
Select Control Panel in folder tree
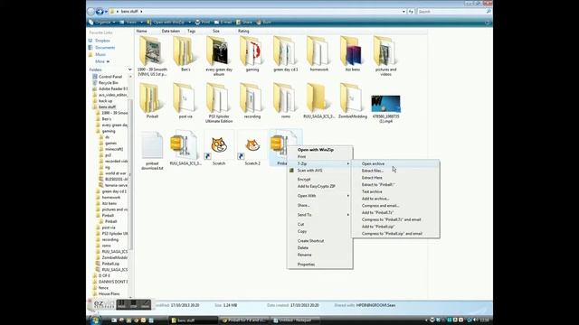tap(107, 77)
